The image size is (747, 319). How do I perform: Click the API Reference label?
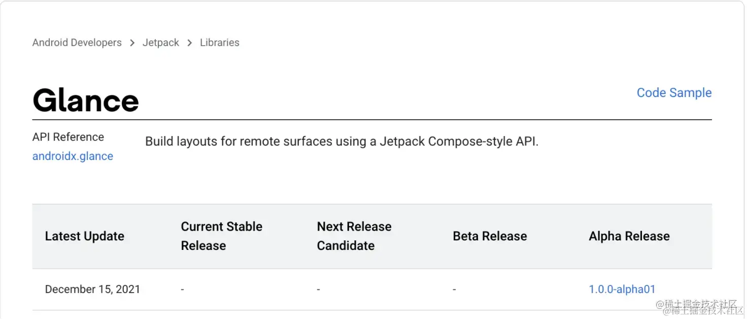pyautogui.click(x=68, y=137)
